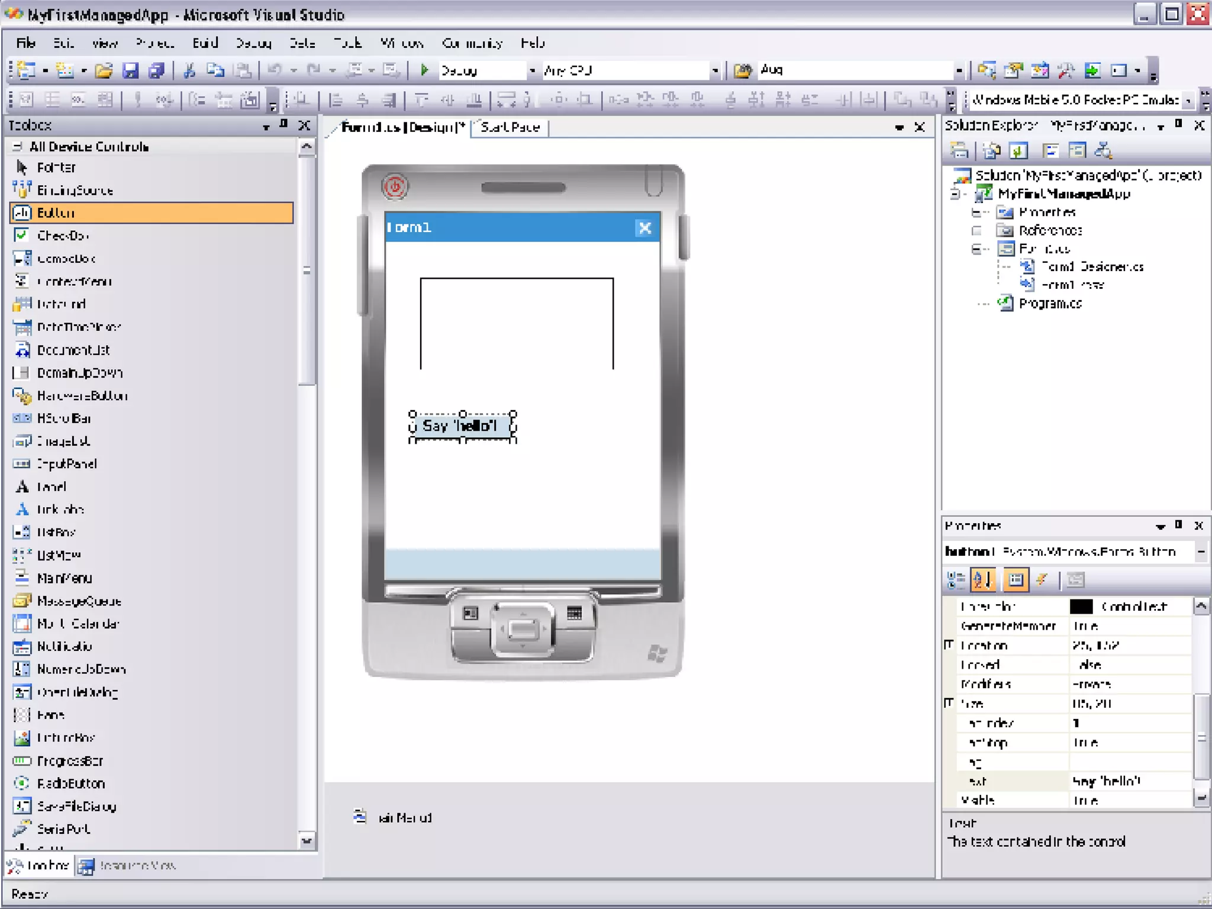Show events lightning bolt in Properties

pyautogui.click(x=1042, y=580)
